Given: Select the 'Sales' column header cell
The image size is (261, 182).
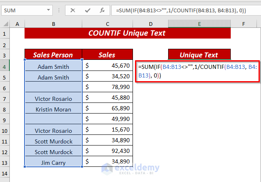Looking at the screenshot, I should point(107,55).
